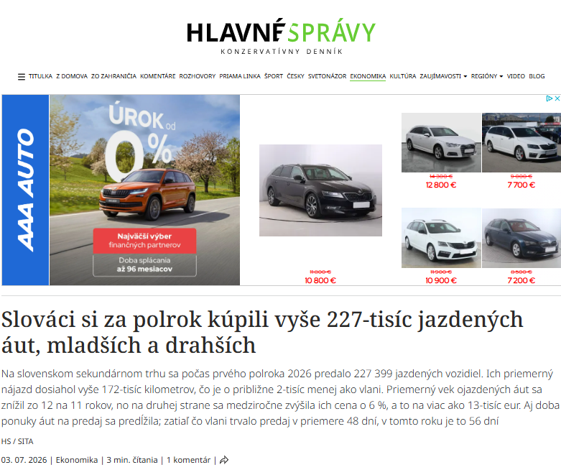Expand the REGIÓNY dropdown
Screen dimensions: 561x475
coord(487,76)
